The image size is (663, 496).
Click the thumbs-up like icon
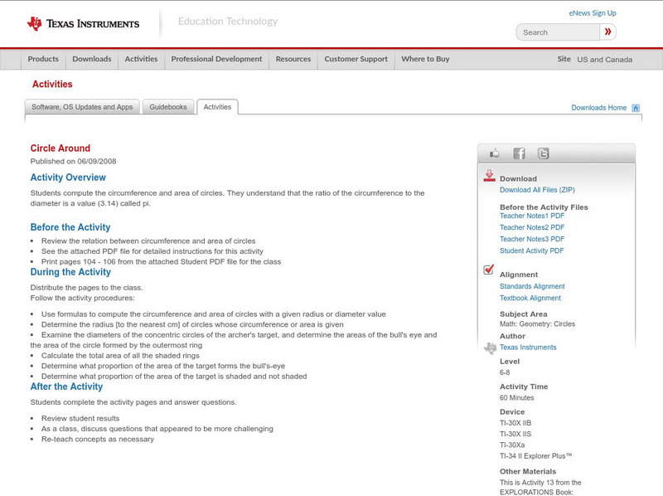pos(494,153)
